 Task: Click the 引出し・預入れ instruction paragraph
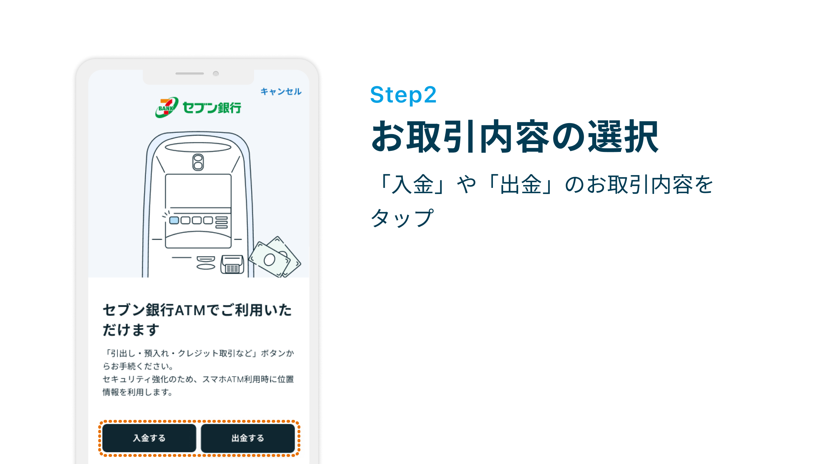tap(198, 359)
